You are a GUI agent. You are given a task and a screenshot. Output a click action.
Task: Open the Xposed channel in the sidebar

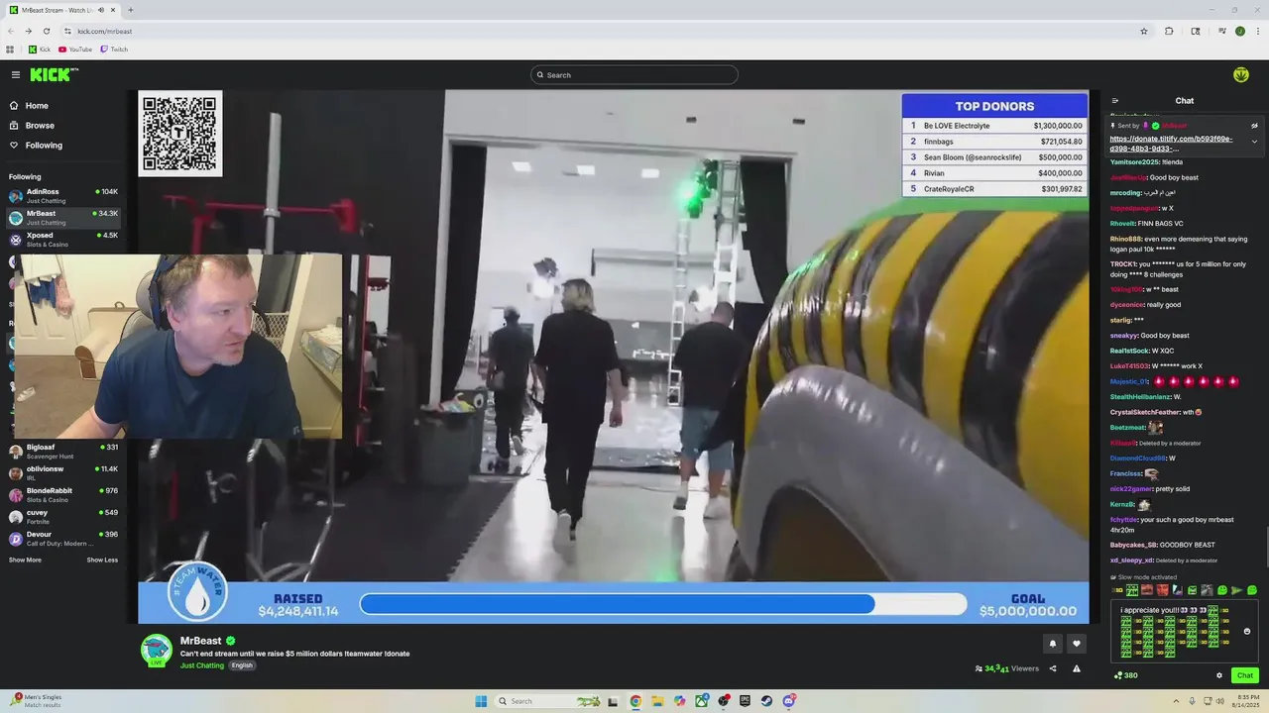point(63,239)
